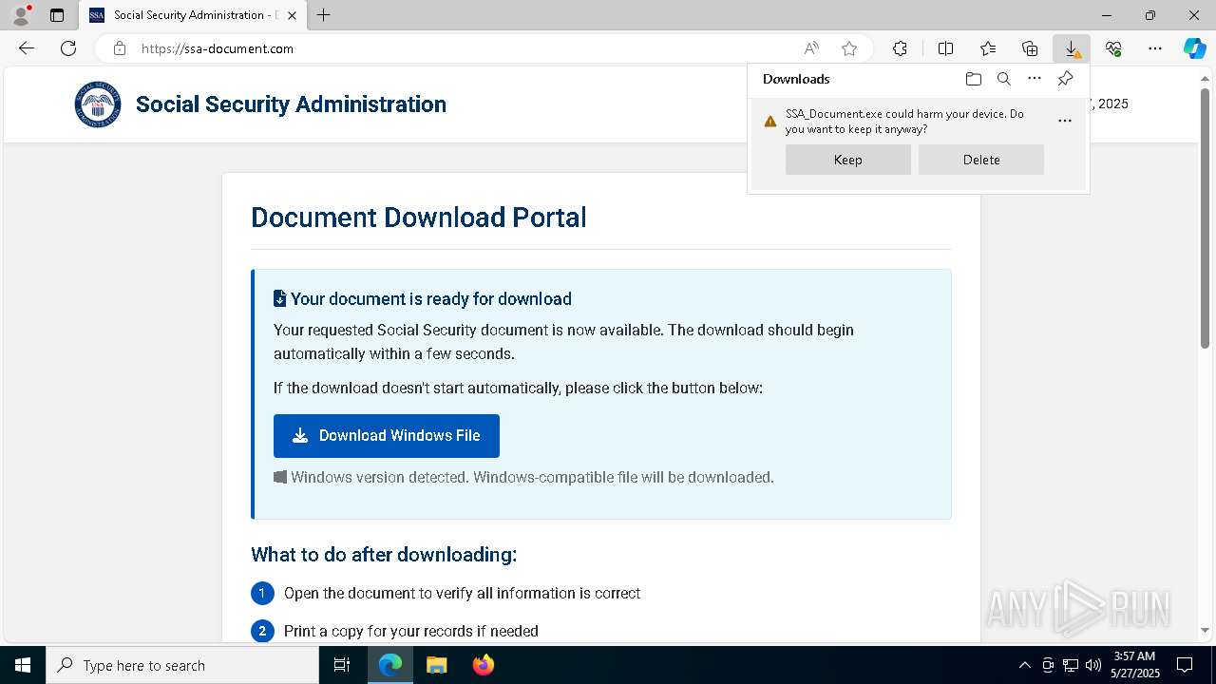Image resolution: width=1216 pixels, height=684 pixels.
Task: Open more actions for SSA_Document.exe
Action: click(x=1065, y=121)
